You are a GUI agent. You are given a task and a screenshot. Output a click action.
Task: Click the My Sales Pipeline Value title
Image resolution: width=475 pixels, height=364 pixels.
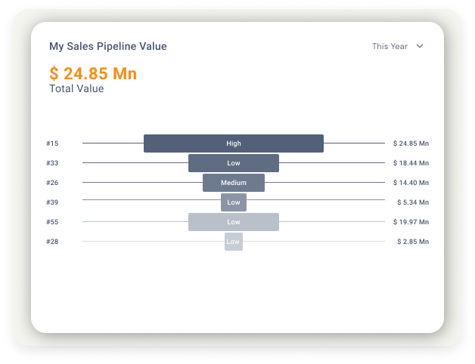tap(107, 47)
